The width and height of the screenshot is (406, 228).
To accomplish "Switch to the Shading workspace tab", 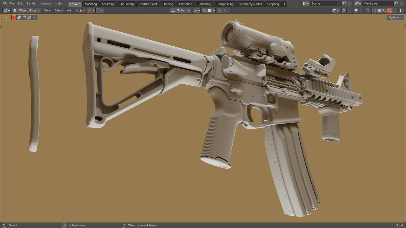I will point(167,4).
